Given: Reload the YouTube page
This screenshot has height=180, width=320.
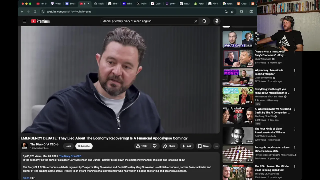Looking at the screenshot, I should click(35, 11).
